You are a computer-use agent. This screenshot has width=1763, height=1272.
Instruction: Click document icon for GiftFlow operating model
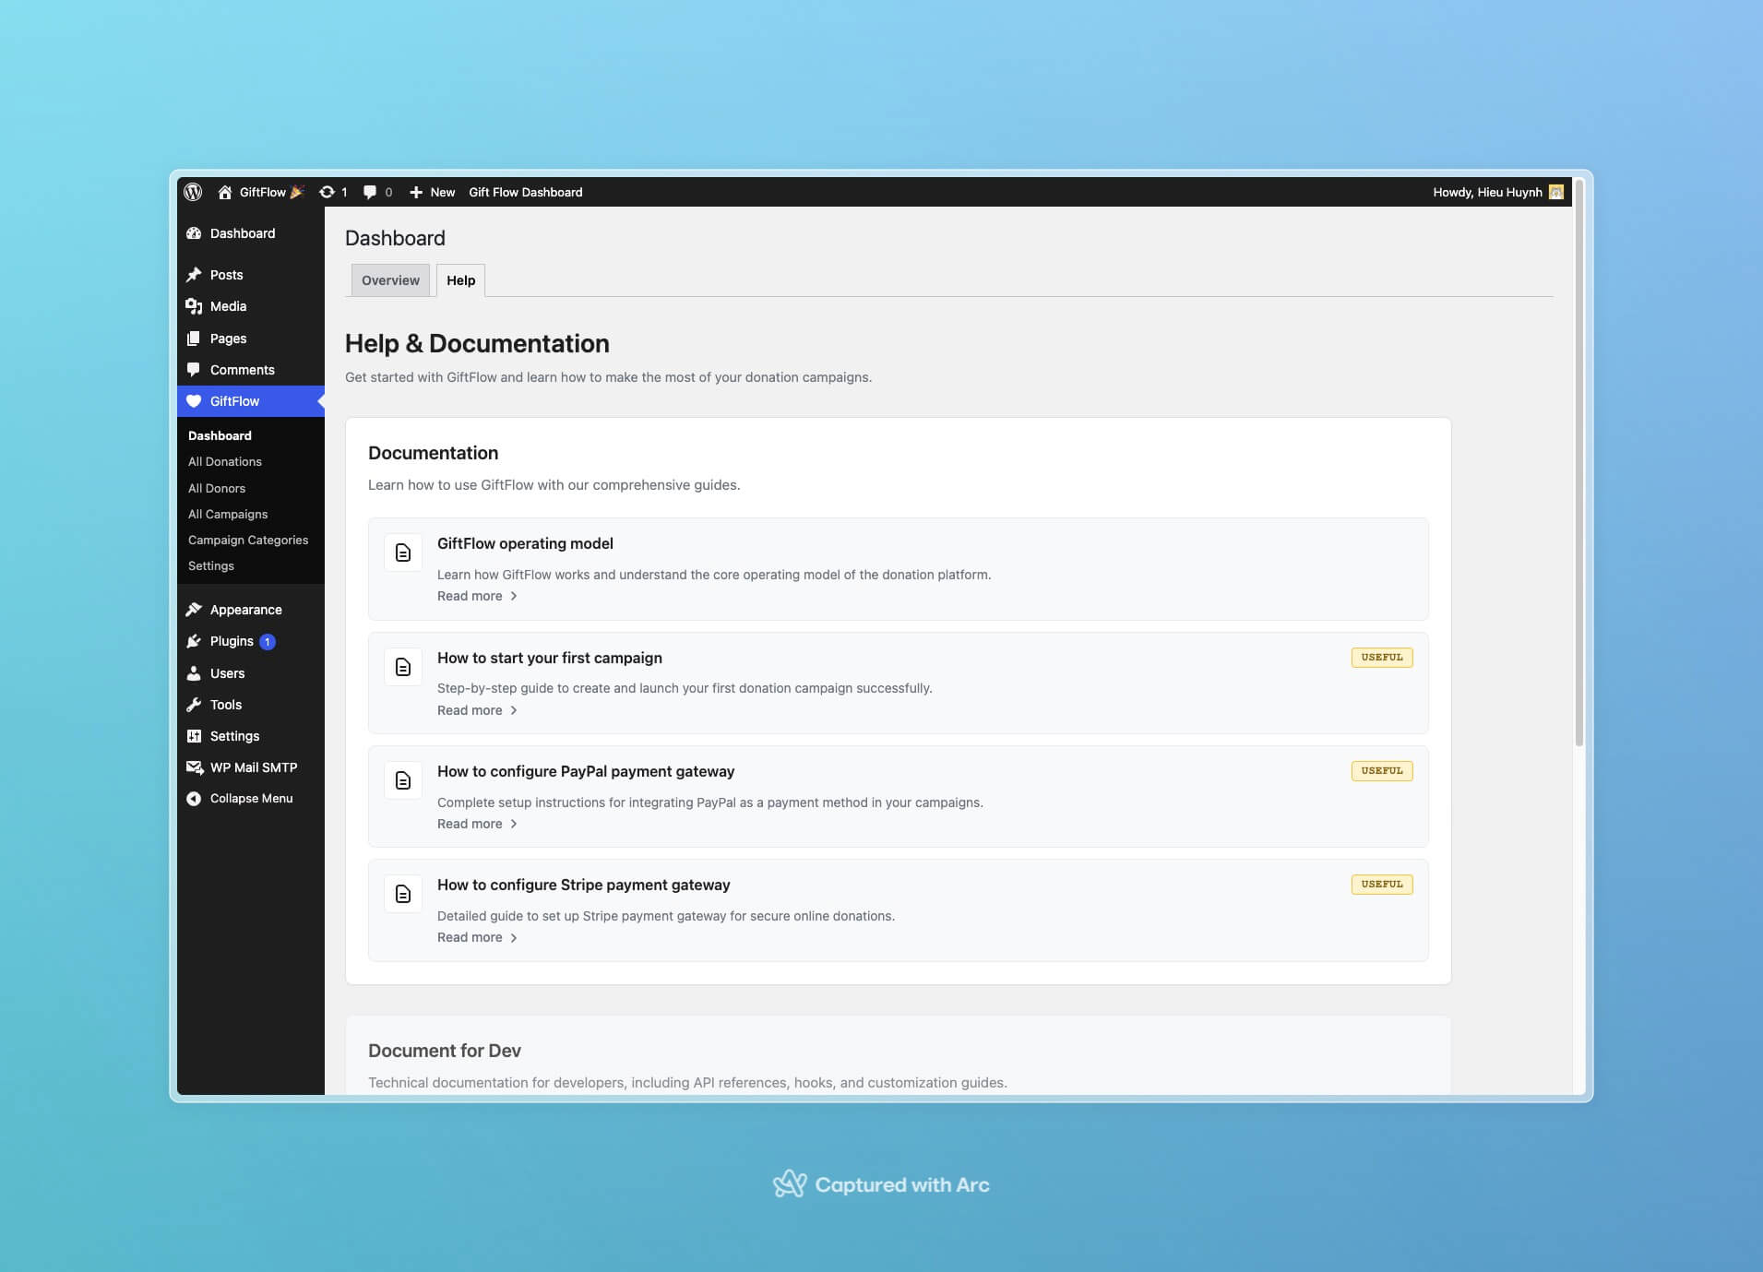[403, 553]
